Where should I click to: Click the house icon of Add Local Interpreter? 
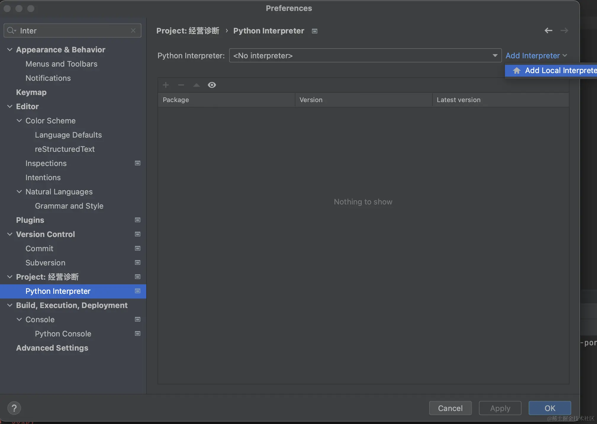click(x=517, y=70)
